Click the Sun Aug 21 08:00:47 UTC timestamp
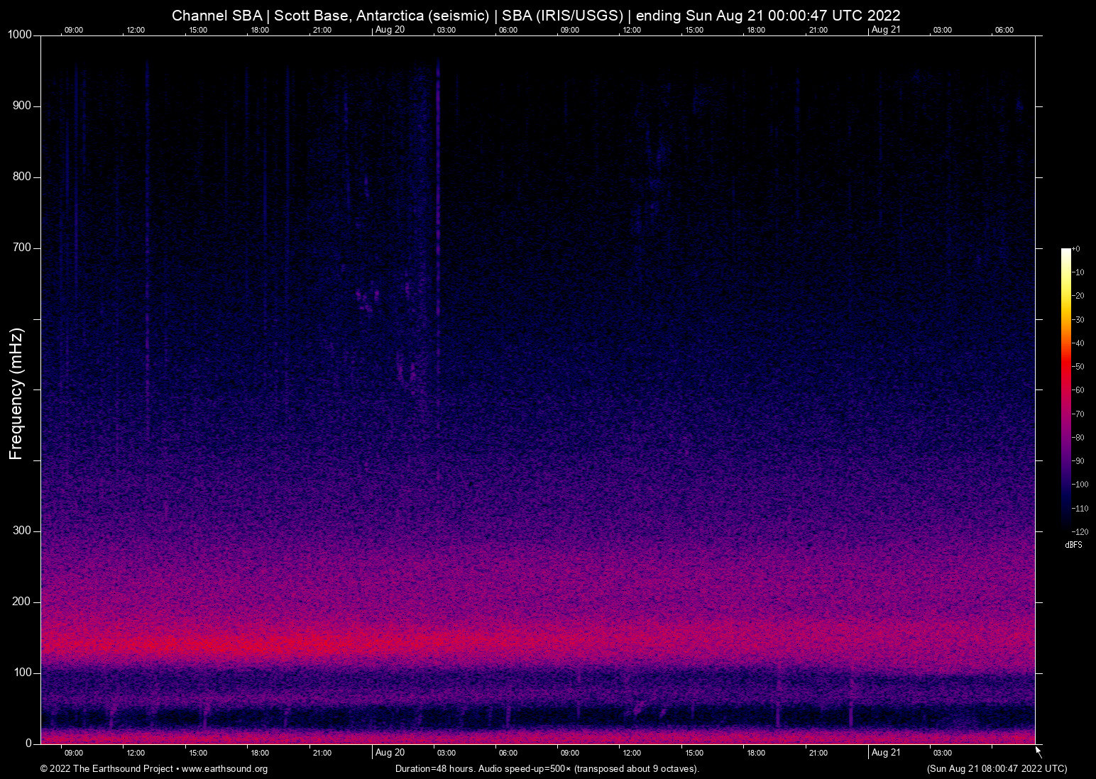The width and height of the screenshot is (1096, 779). click(996, 769)
